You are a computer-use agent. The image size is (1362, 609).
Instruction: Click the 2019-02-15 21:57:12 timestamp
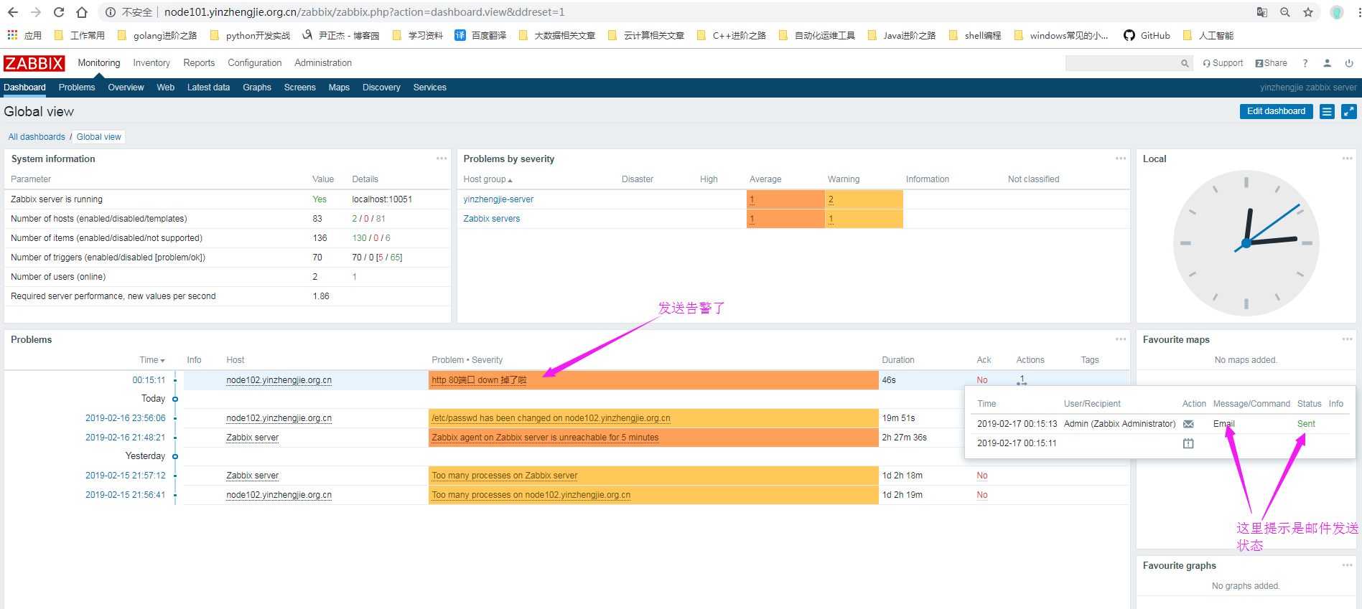pyautogui.click(x=125, y=476)
